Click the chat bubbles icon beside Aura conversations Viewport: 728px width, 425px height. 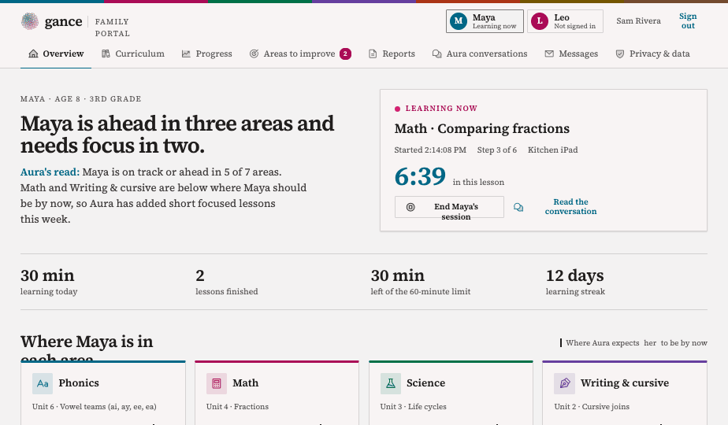[x=437, y=54]
